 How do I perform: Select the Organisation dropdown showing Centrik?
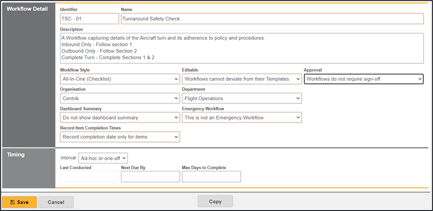pyautogui.click(x=120, y=98)
